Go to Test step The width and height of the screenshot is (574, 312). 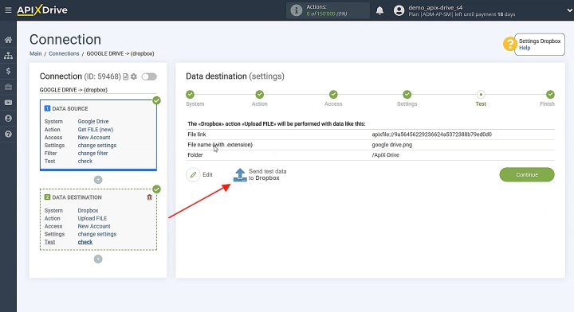click(x=481, y=95)
